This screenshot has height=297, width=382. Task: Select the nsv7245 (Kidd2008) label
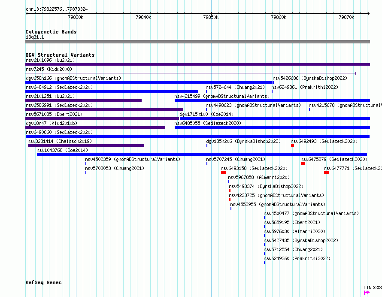pyautogui.click(x=49, y=69)
